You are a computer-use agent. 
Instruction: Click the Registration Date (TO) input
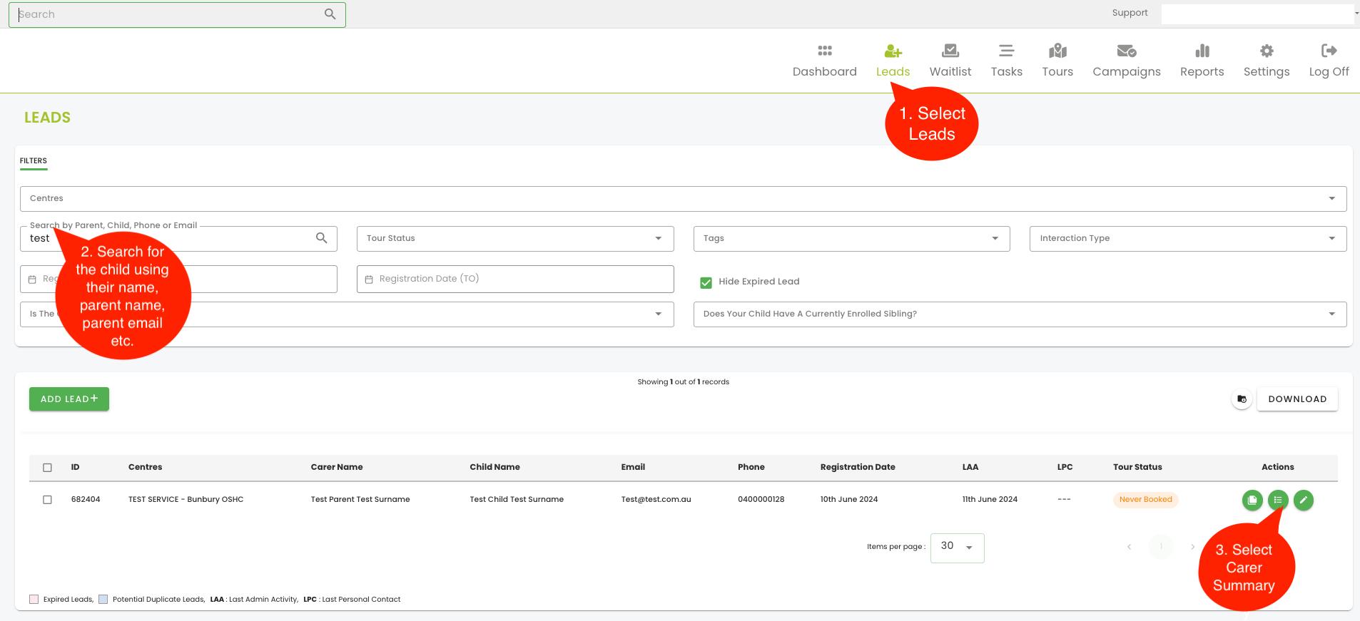515,279
